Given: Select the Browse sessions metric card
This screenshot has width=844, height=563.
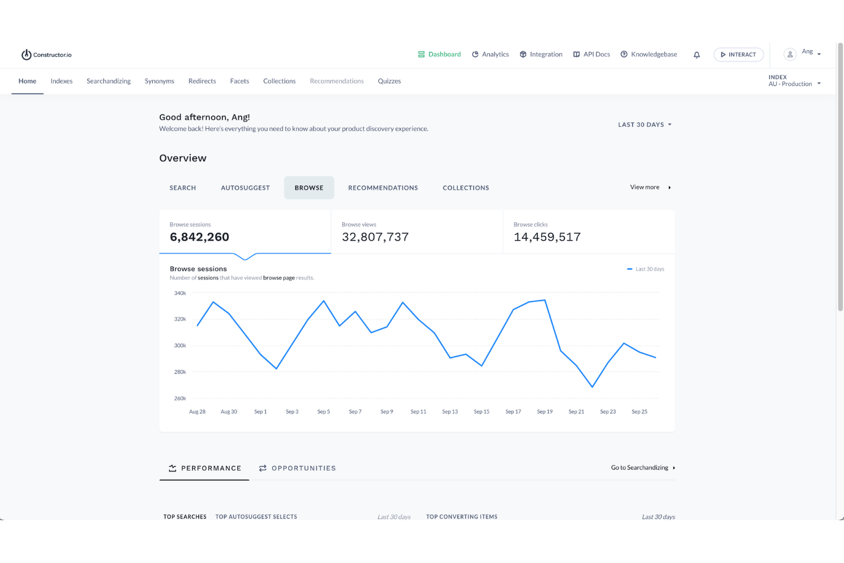Looking at the screenshot, I should coord(245,232).
